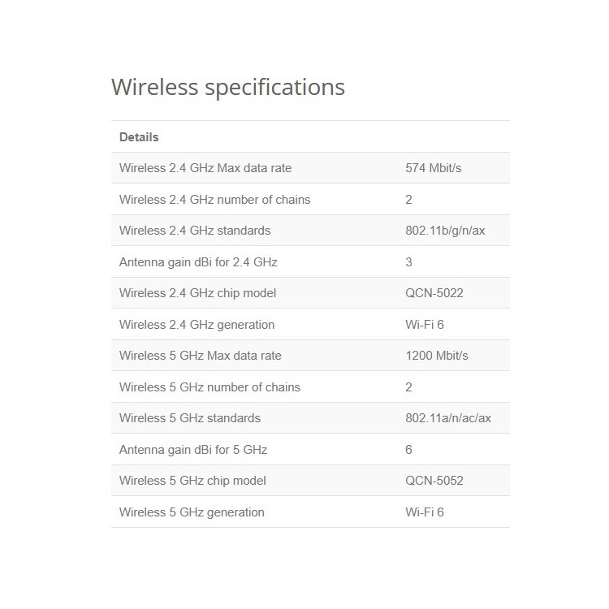
Task: Click Antenna gain dBi for 5 GHz
Action: [x=193, y=450]
